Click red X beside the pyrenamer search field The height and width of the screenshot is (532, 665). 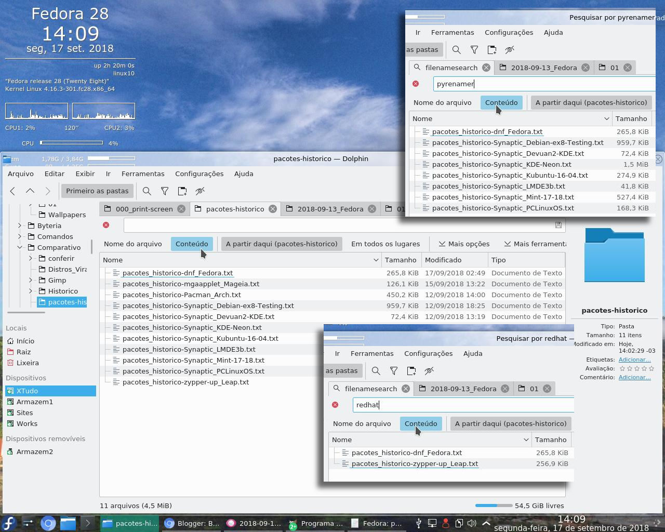[x=416, y=84]
